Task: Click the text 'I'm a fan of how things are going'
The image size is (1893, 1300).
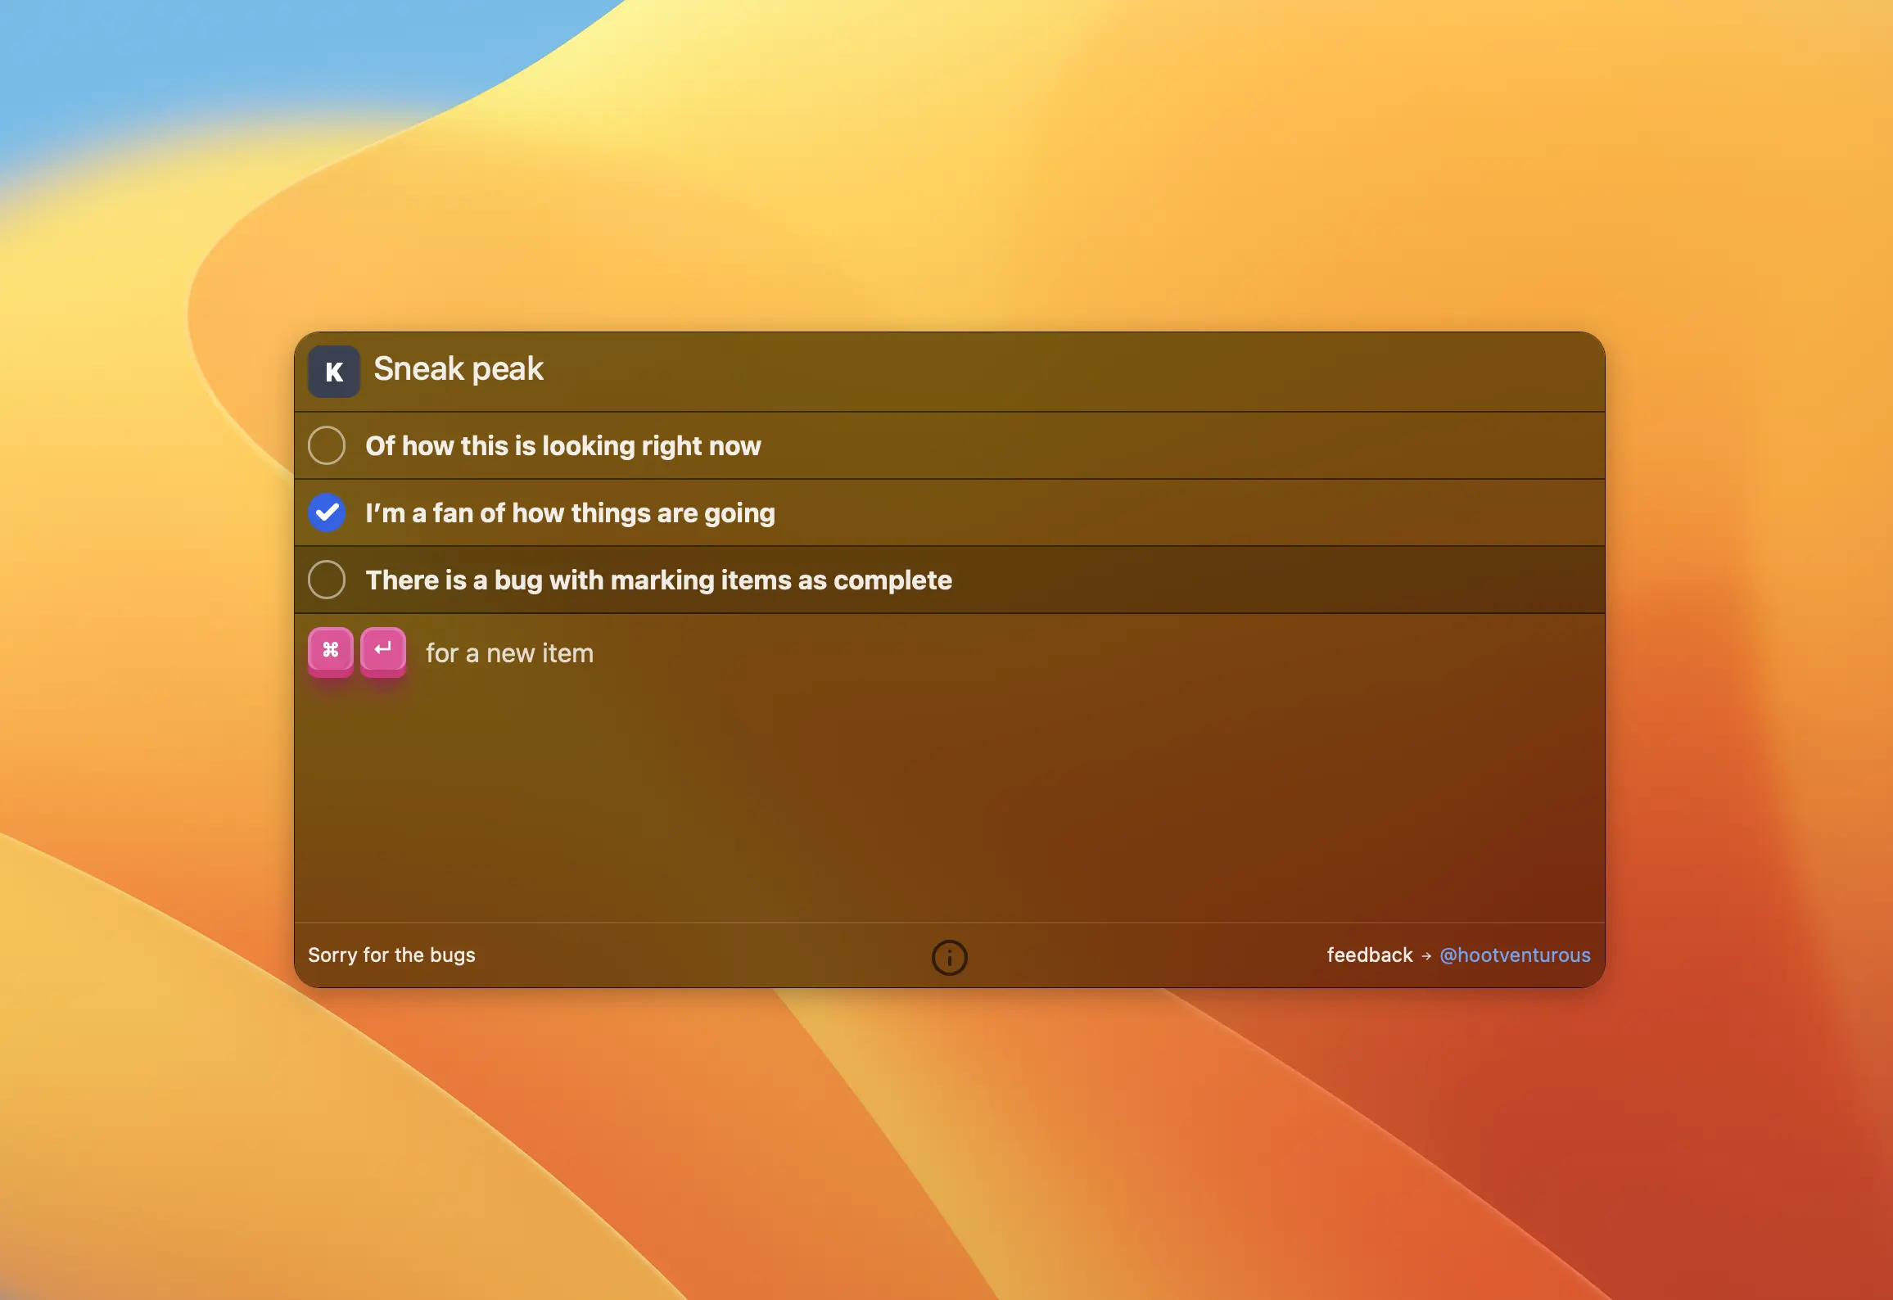Action: click(x=570, y=512)
